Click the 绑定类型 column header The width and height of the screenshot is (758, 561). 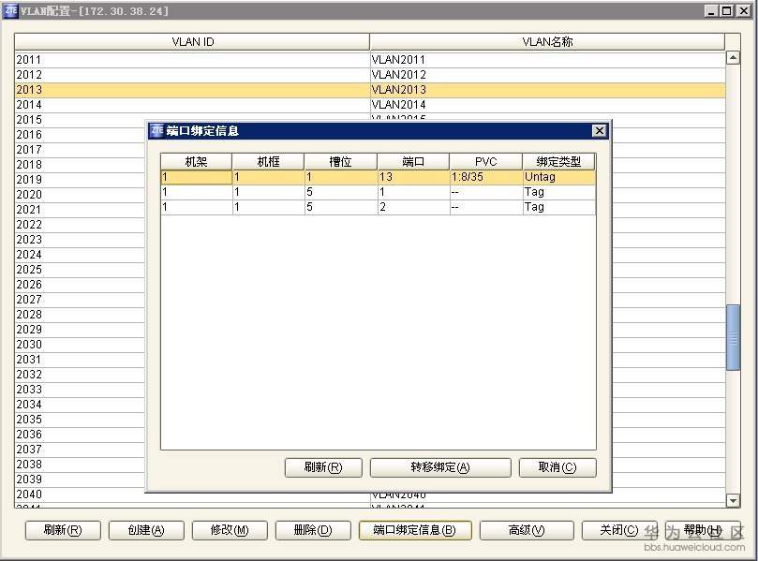(x=558, y=162)
